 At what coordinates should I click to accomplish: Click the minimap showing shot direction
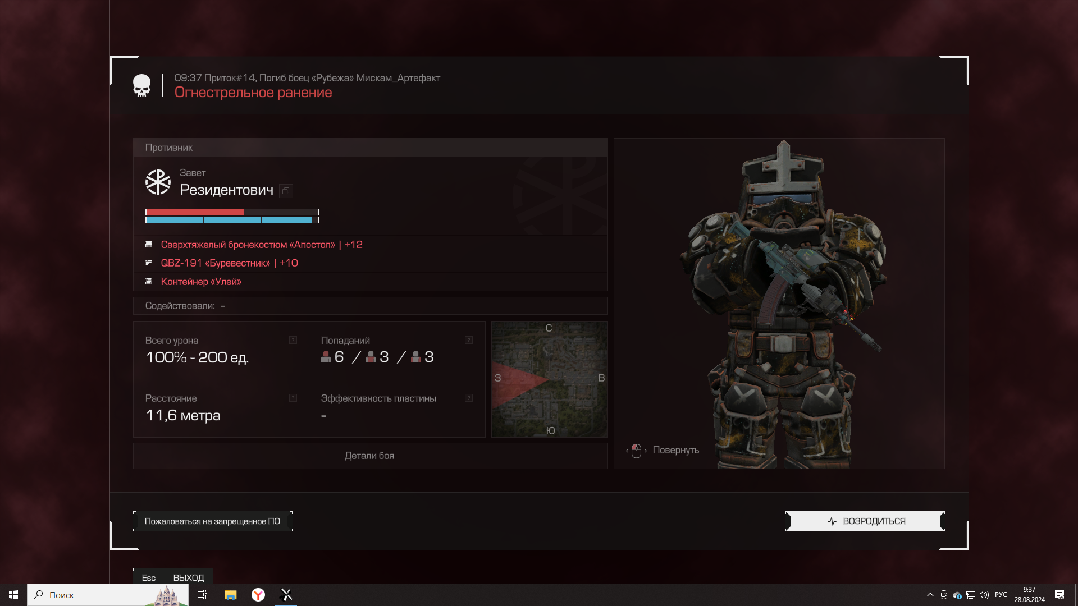(550, 379)
